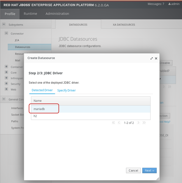Collapse the Subsystems section
The width and height of the screenshot is (182, 183).
point(4,25)
